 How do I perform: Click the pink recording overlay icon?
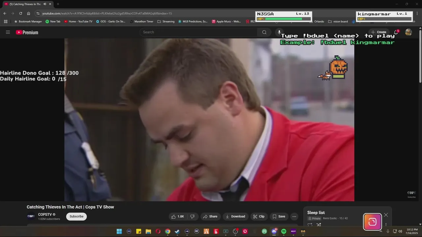(372, 222)
